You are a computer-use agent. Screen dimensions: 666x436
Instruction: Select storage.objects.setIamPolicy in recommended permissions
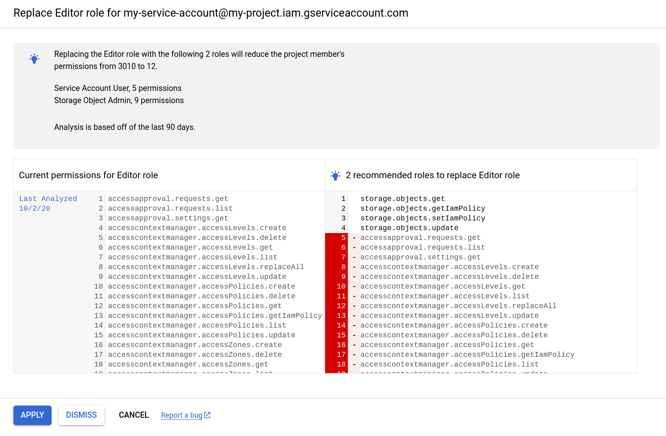click(423, 218)
